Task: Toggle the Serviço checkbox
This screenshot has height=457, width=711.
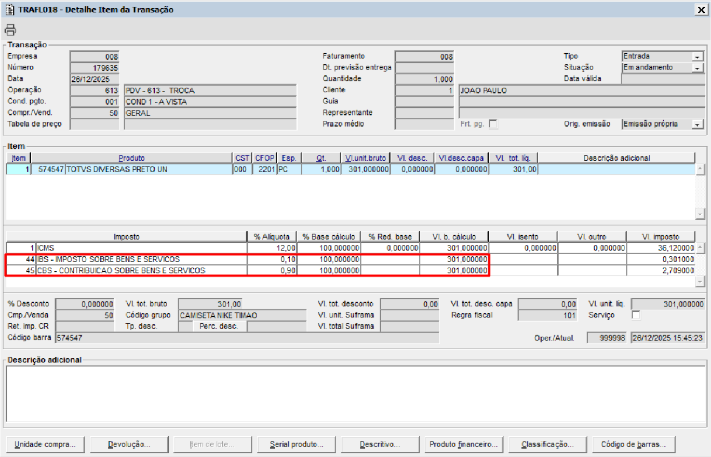Action: click(636, 315)
